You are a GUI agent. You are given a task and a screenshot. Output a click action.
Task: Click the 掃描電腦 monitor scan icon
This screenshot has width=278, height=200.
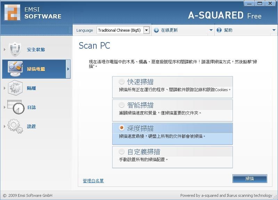[15, 69]
